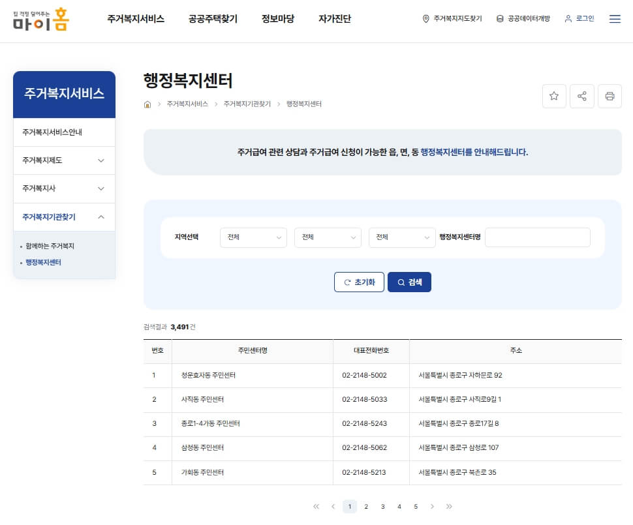This screenshot has width=633, height=525.
Task: Click the 공공데이터개방 icon
Action: [x=500, y=19]
